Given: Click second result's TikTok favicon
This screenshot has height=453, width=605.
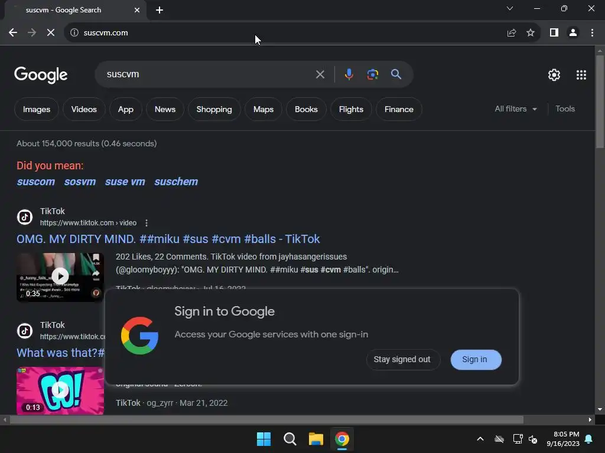Looking at the screenshot, I should 25,331.
